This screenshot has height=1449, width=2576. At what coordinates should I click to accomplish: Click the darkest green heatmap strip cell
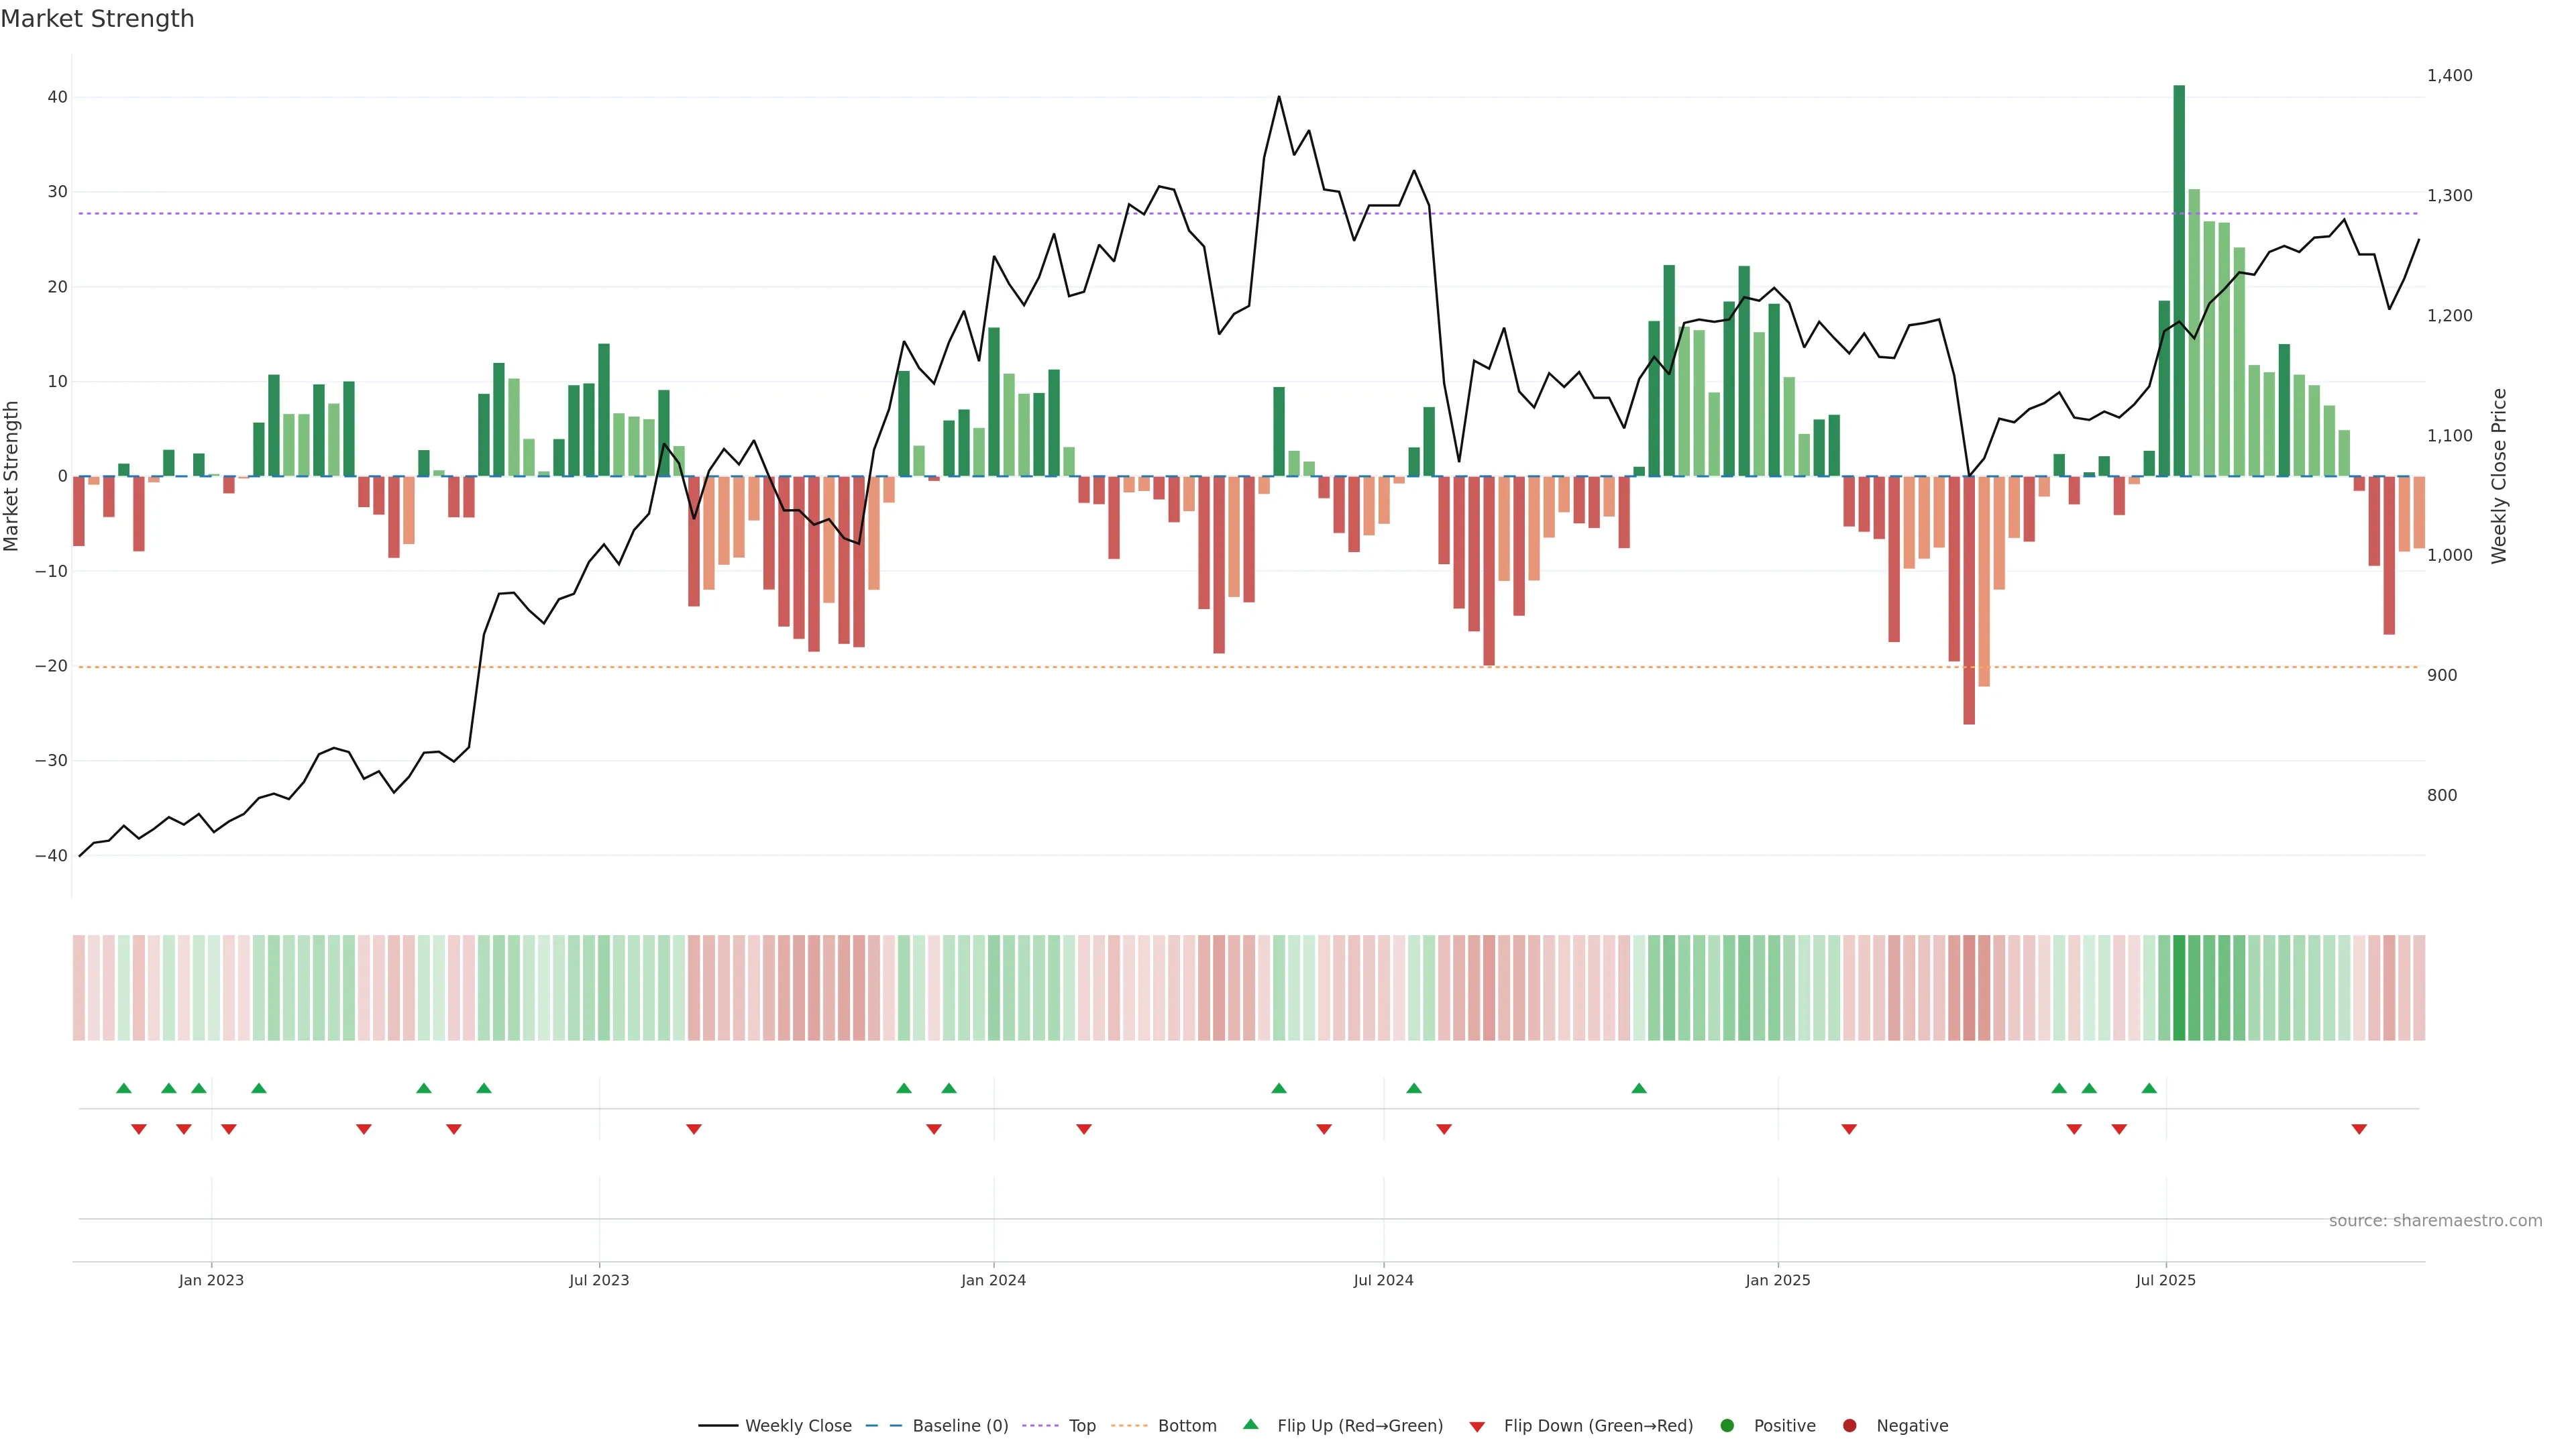click(2179, 988)
